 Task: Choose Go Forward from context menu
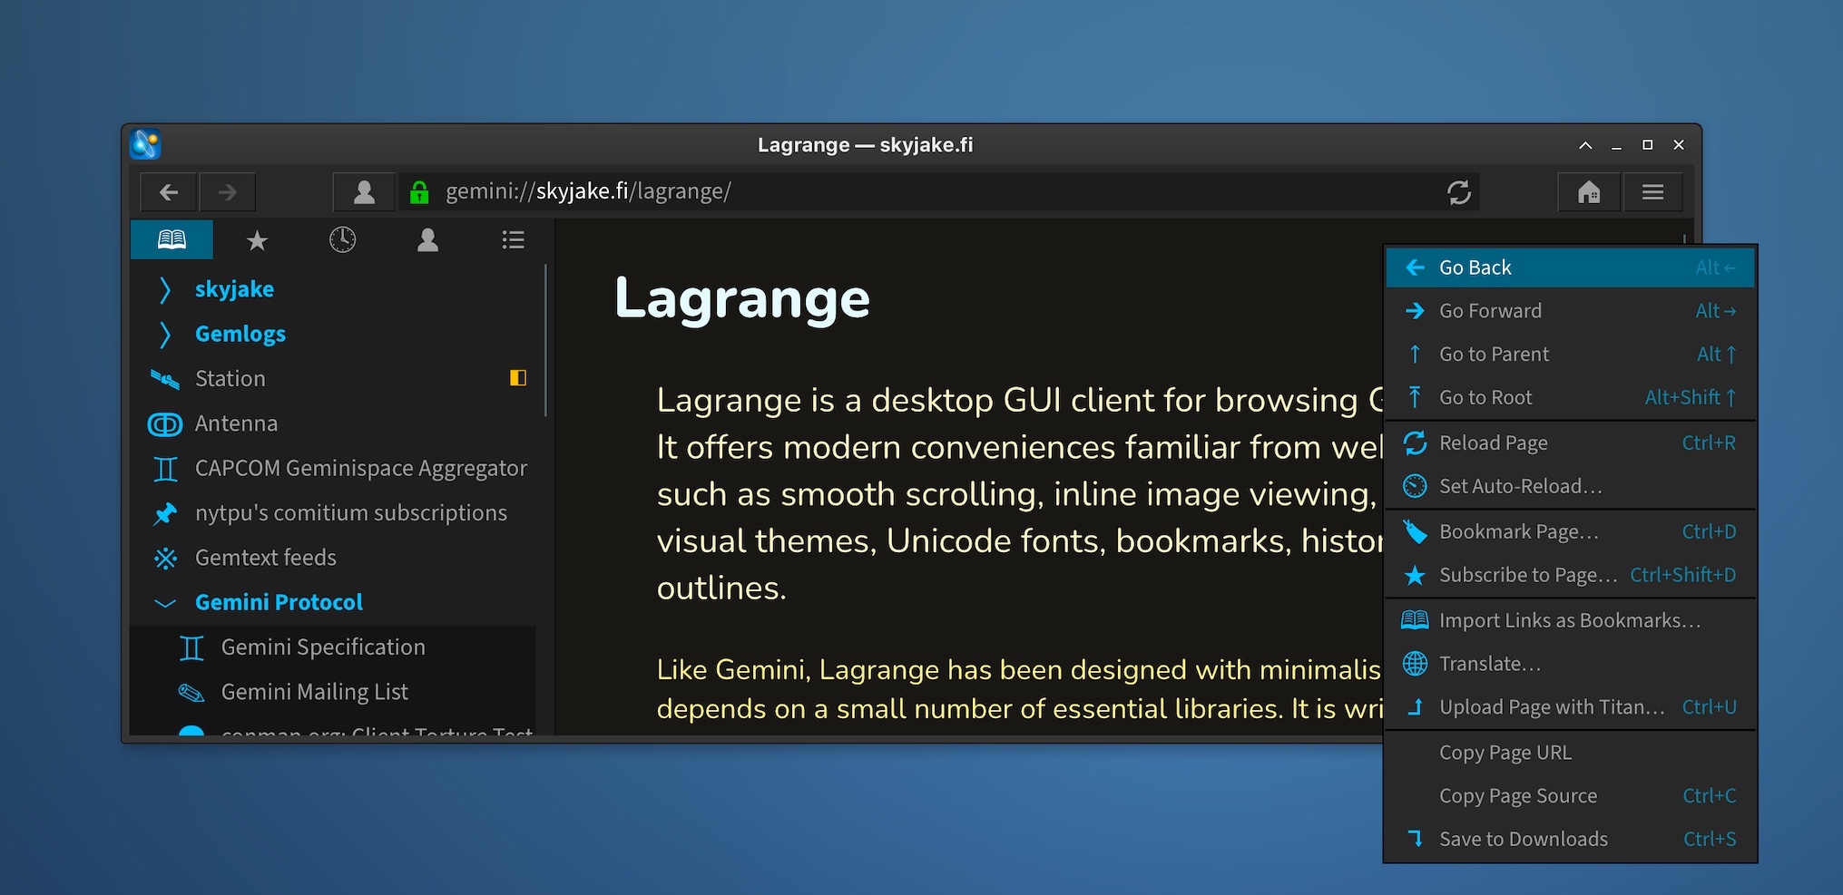tap(1570, 311)
